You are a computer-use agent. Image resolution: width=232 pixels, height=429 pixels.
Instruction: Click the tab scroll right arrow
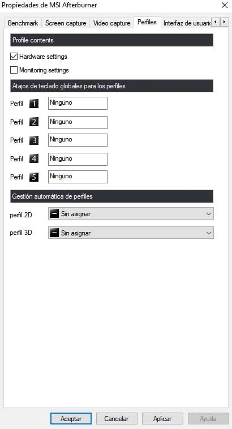tap(225, 22)
